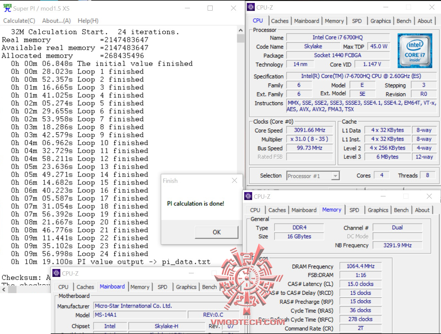This screenshot has height=334, width=441.
Task: Select Bench tab in CPU-Z Memory window
Action: click(401, 210)
